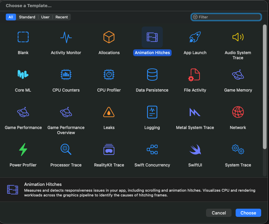Choose the Activity Monitor template icon
Viewport: 269px width, 224px height.
[66, 37]
